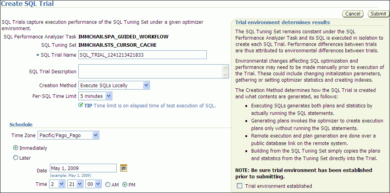This screenshot has height=193, width=390.
Task: Select the PM radio button
Action: coord(125,185)
